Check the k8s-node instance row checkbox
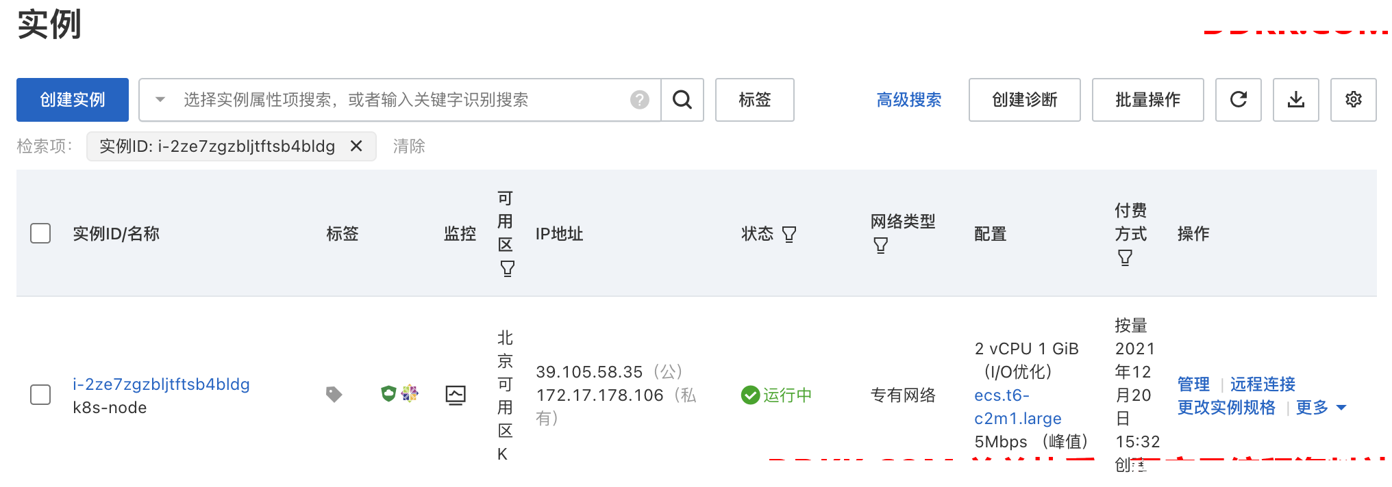The image size is (1392, 487). (x=40, y=395)
